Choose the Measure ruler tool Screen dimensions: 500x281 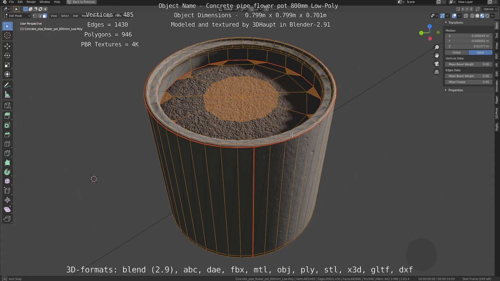[7, 95]
